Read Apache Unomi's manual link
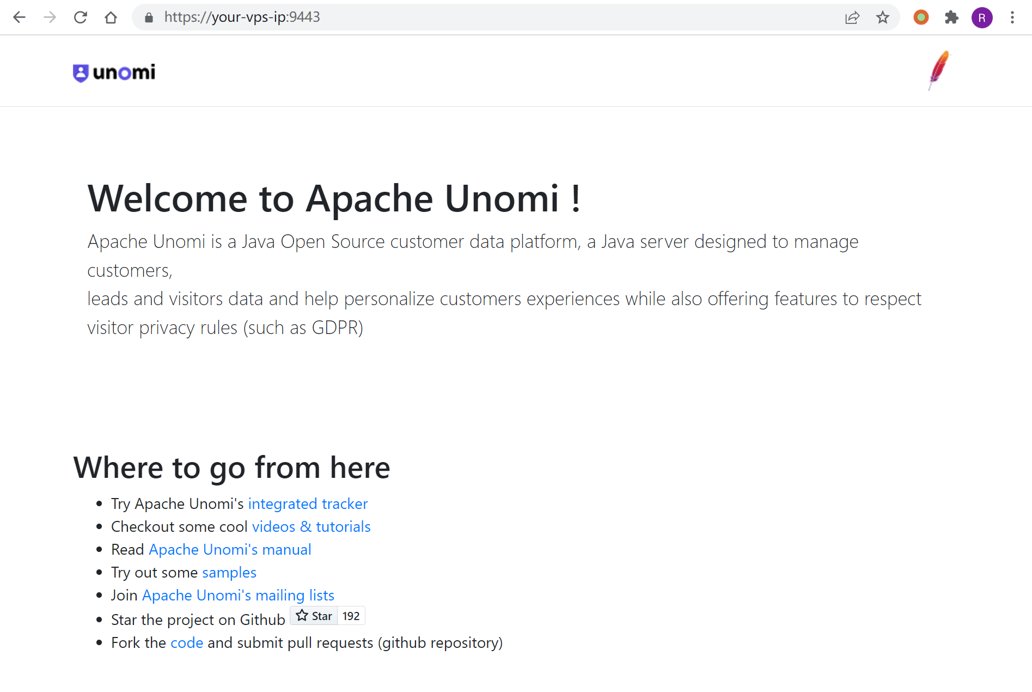The image size is (1032, 692). (230, 549)
